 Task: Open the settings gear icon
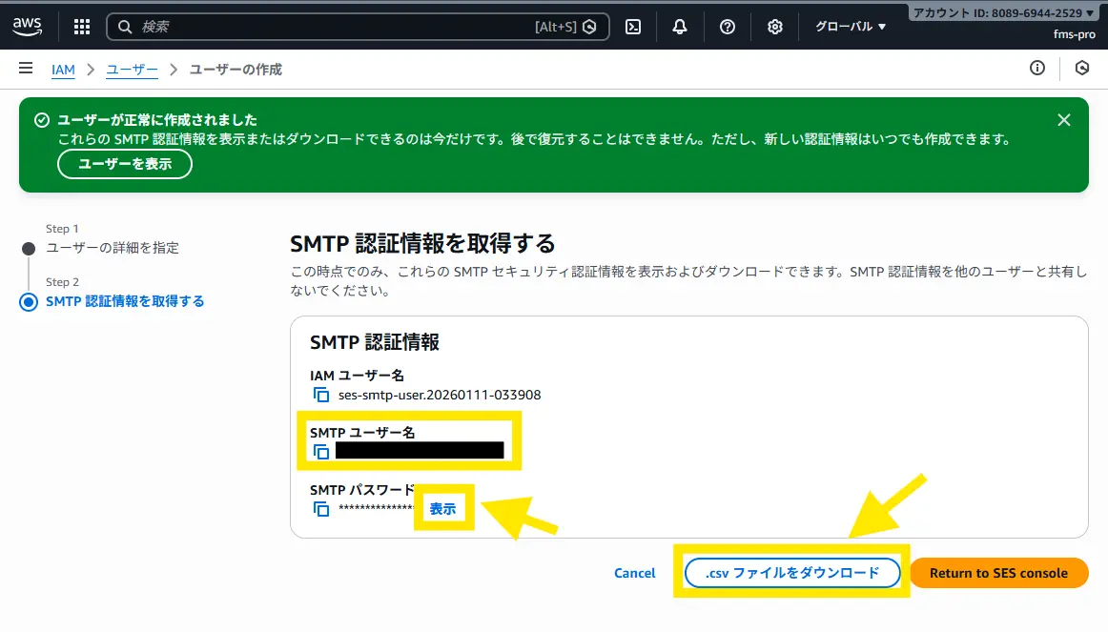click(775, 27)
